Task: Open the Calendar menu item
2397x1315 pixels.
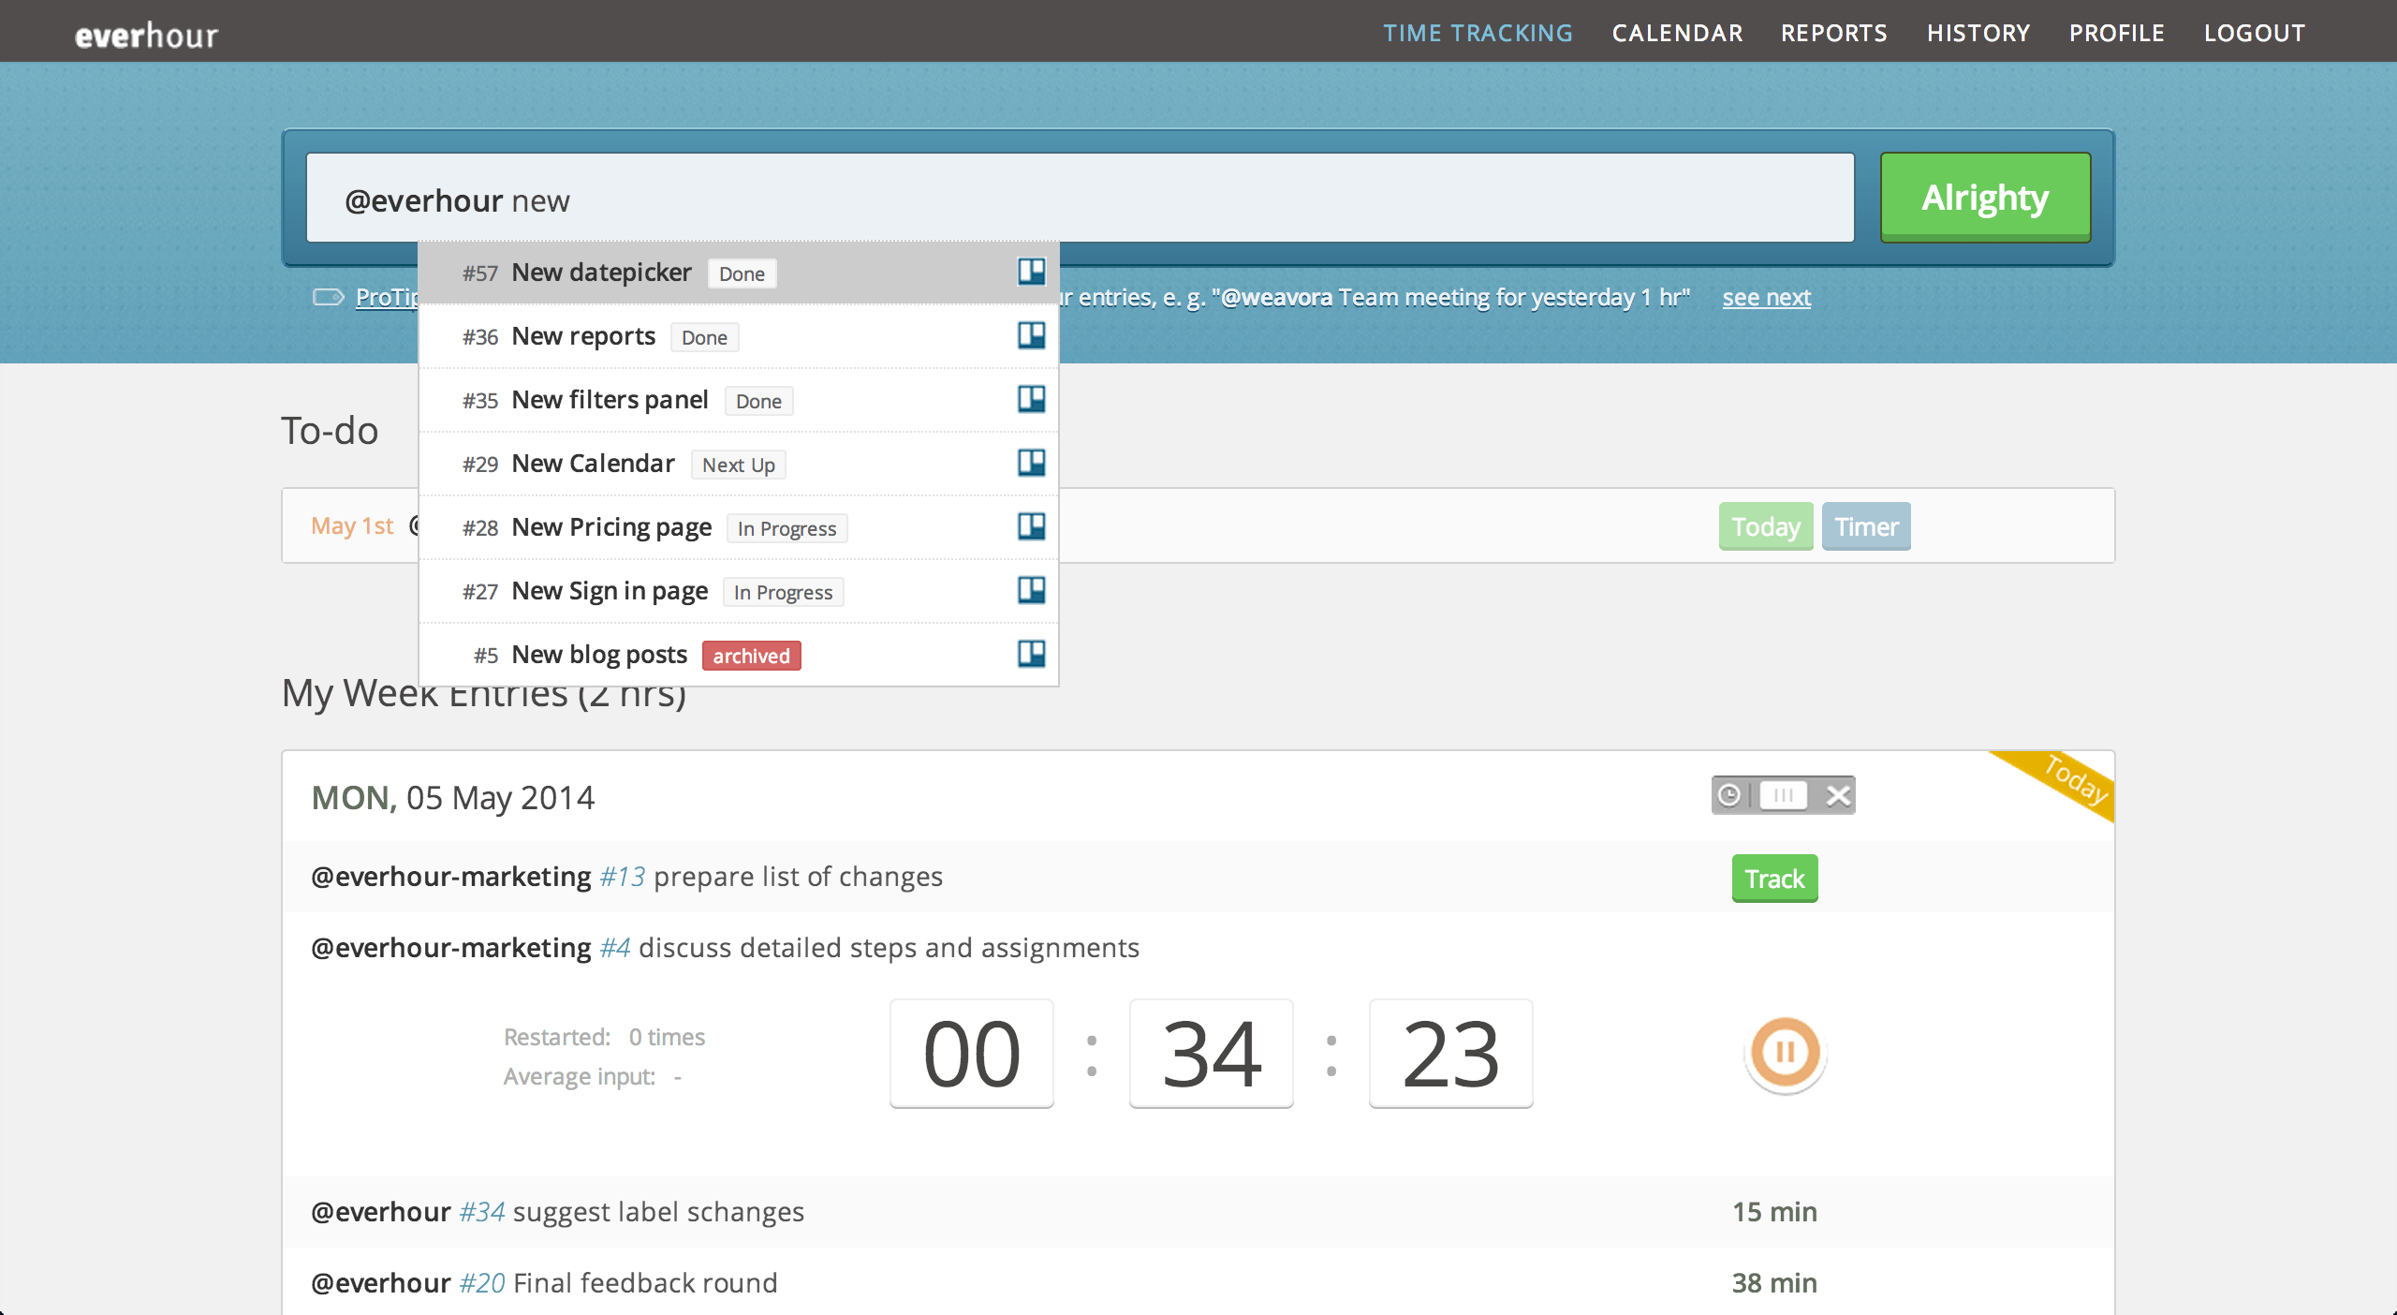Action: click(1677, 33)
